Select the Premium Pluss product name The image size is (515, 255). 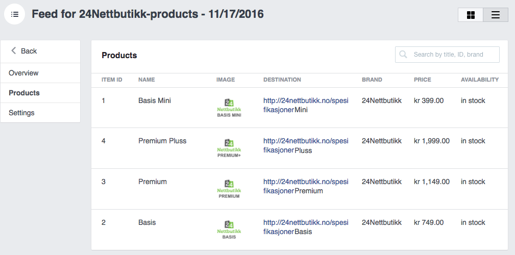tap(162, 141)
